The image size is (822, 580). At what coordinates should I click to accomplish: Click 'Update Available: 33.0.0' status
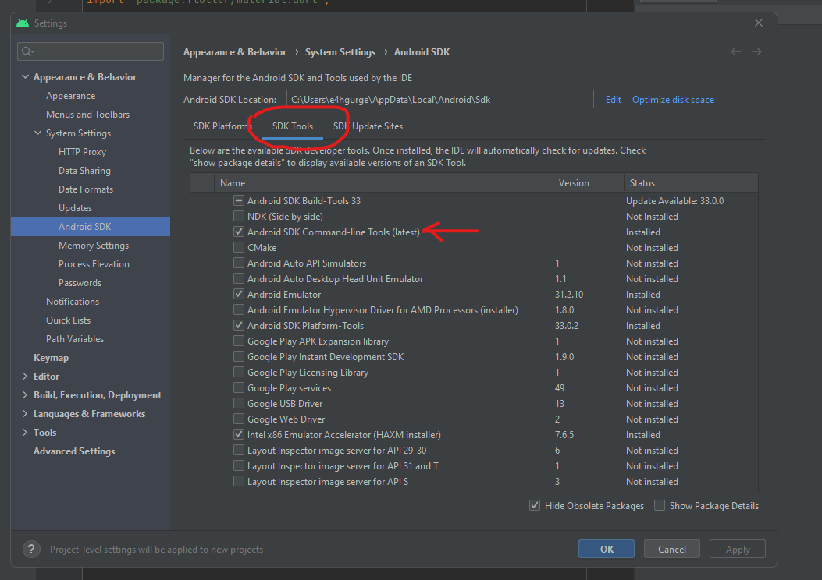(674, 200)
